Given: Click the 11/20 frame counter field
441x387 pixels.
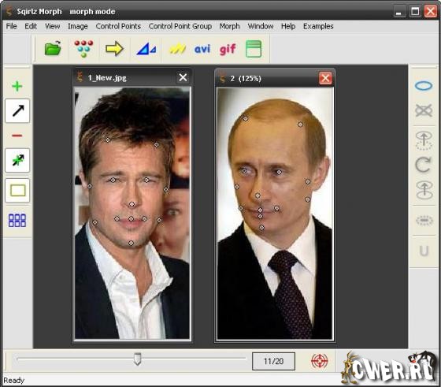Looking at the screenshot, I should tap(273, 361).
